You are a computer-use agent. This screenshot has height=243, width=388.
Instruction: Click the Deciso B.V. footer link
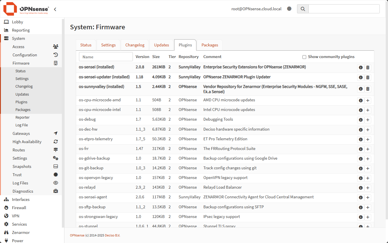pos(112,235)
